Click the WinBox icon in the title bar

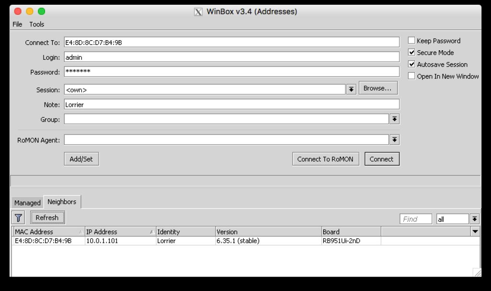(198, 11)
